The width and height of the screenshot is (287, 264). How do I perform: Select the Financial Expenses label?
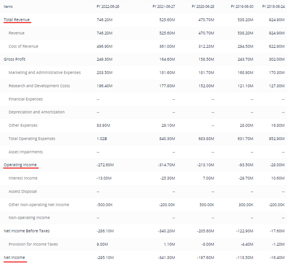26,99
